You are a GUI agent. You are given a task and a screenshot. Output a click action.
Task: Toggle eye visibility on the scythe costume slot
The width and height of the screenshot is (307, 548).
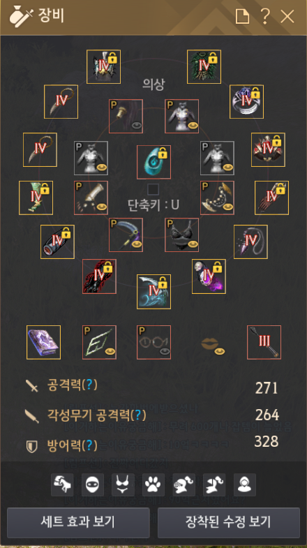(137, 244)
